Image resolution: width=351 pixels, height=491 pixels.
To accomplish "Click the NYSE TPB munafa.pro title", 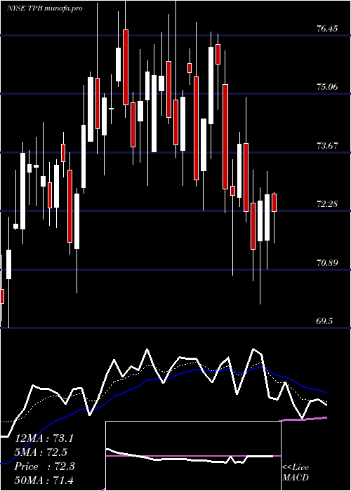I will 45,8.
